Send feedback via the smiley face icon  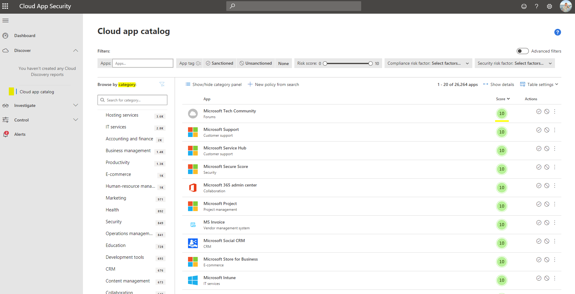point(524,6)
